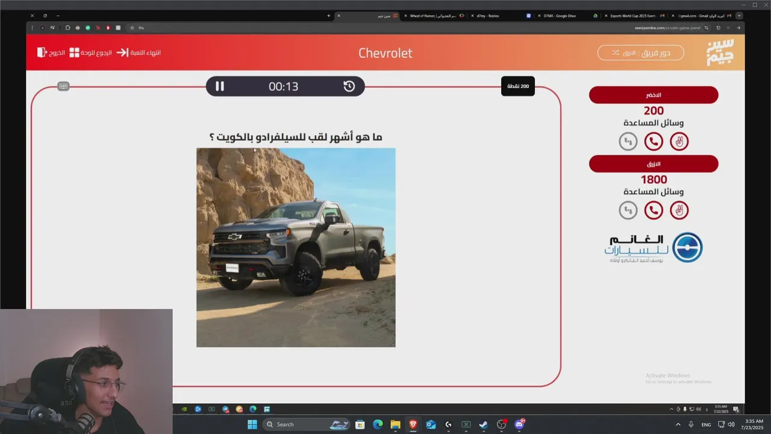The height and width of the screenshot is (434, 771).
Task: Open volume control in system tray
Action: tap(731, 424)
